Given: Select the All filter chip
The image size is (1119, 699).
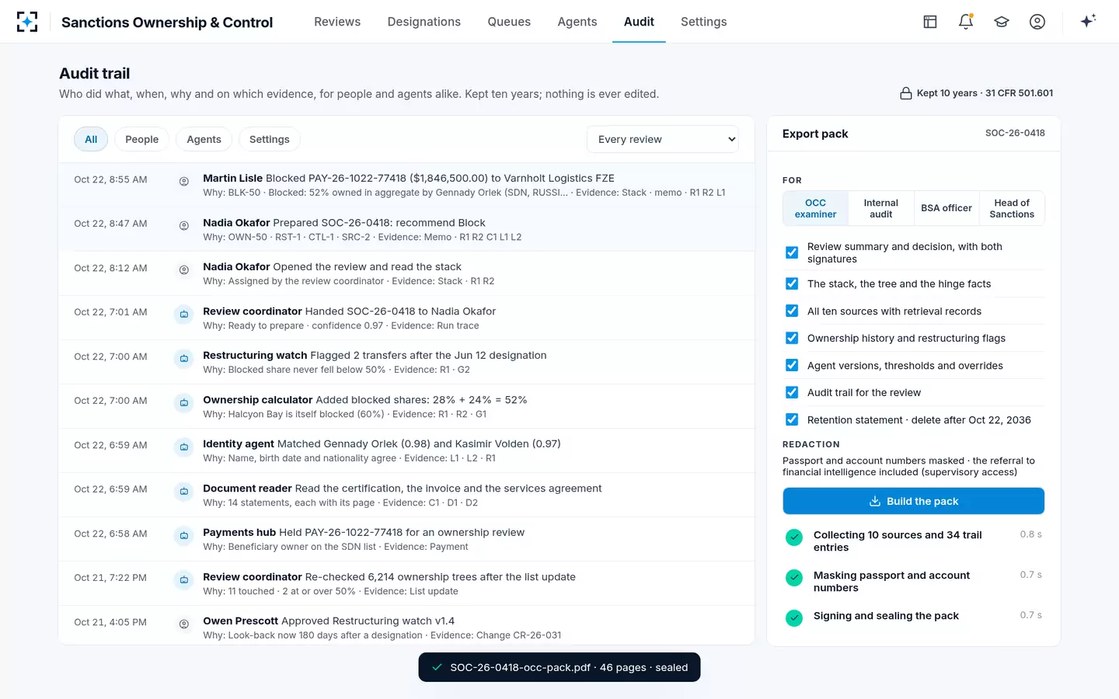Looking at the screenshot, I should point(91,139).
